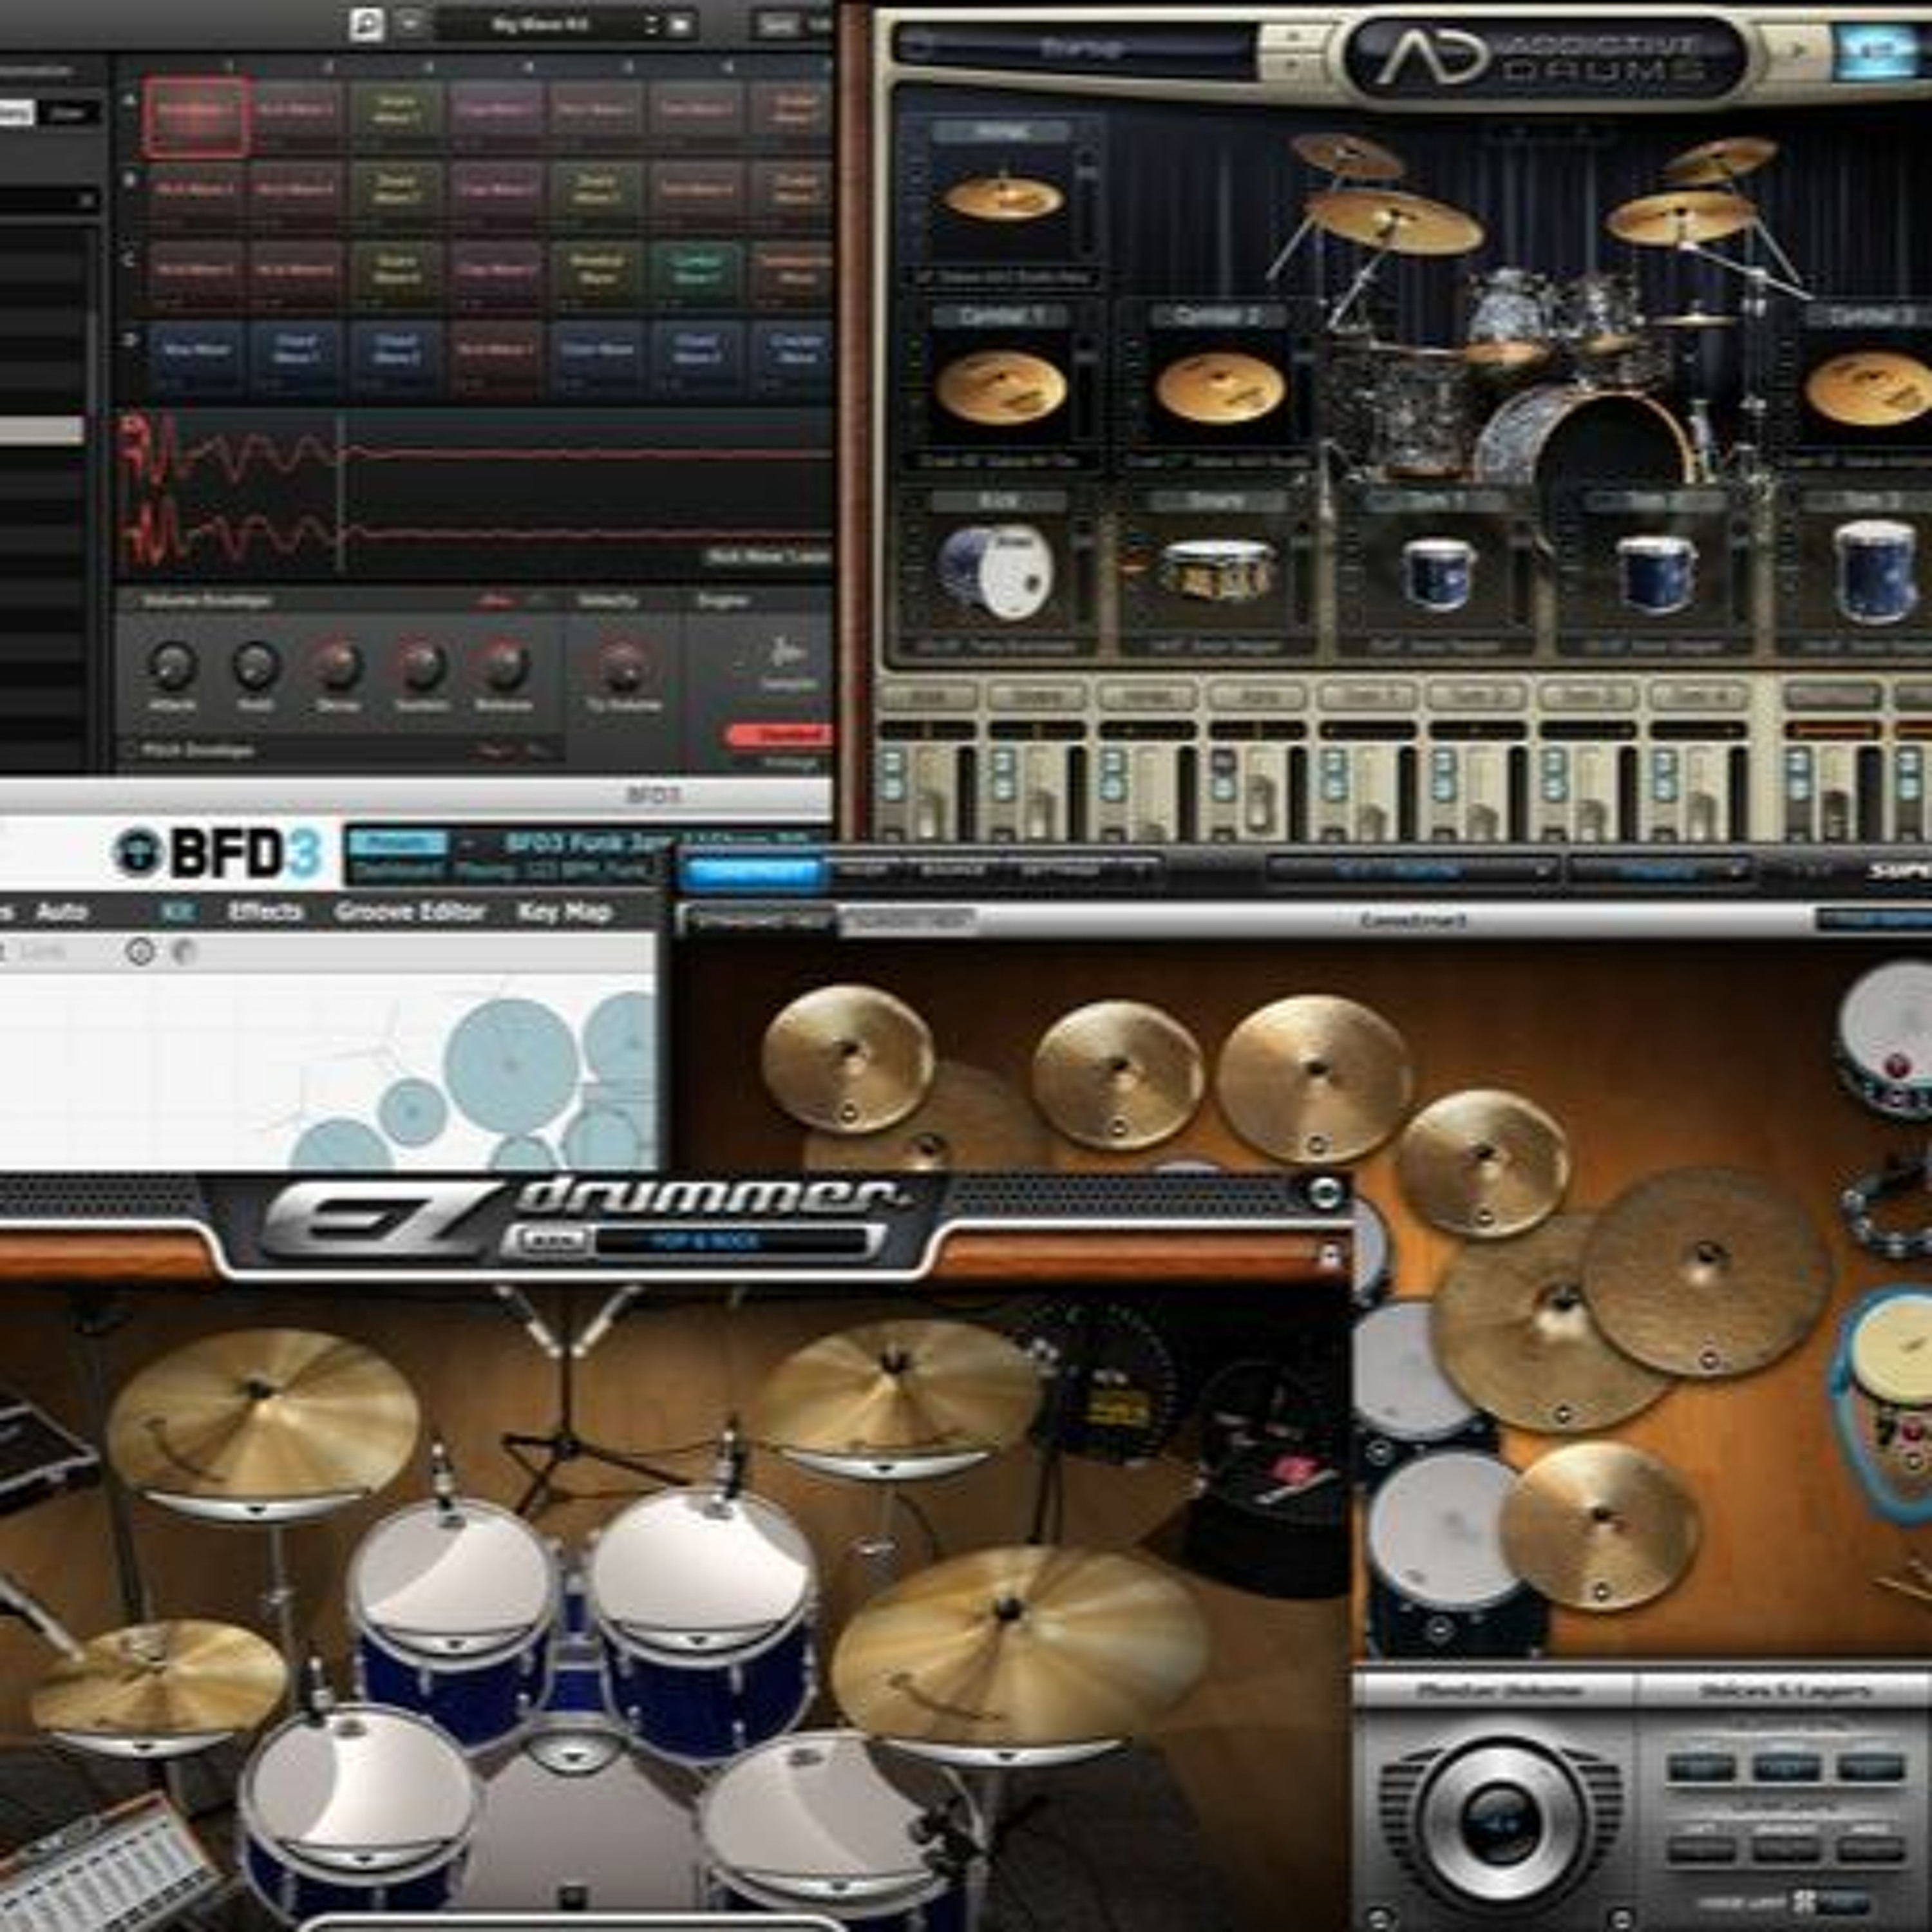Toggle the top blue button on Hihat mixer channel

tap(1113, 763)
